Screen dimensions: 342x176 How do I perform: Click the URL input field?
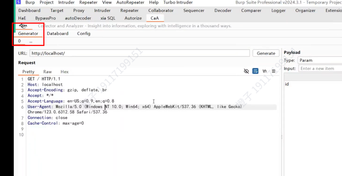[x=140, y=53]
